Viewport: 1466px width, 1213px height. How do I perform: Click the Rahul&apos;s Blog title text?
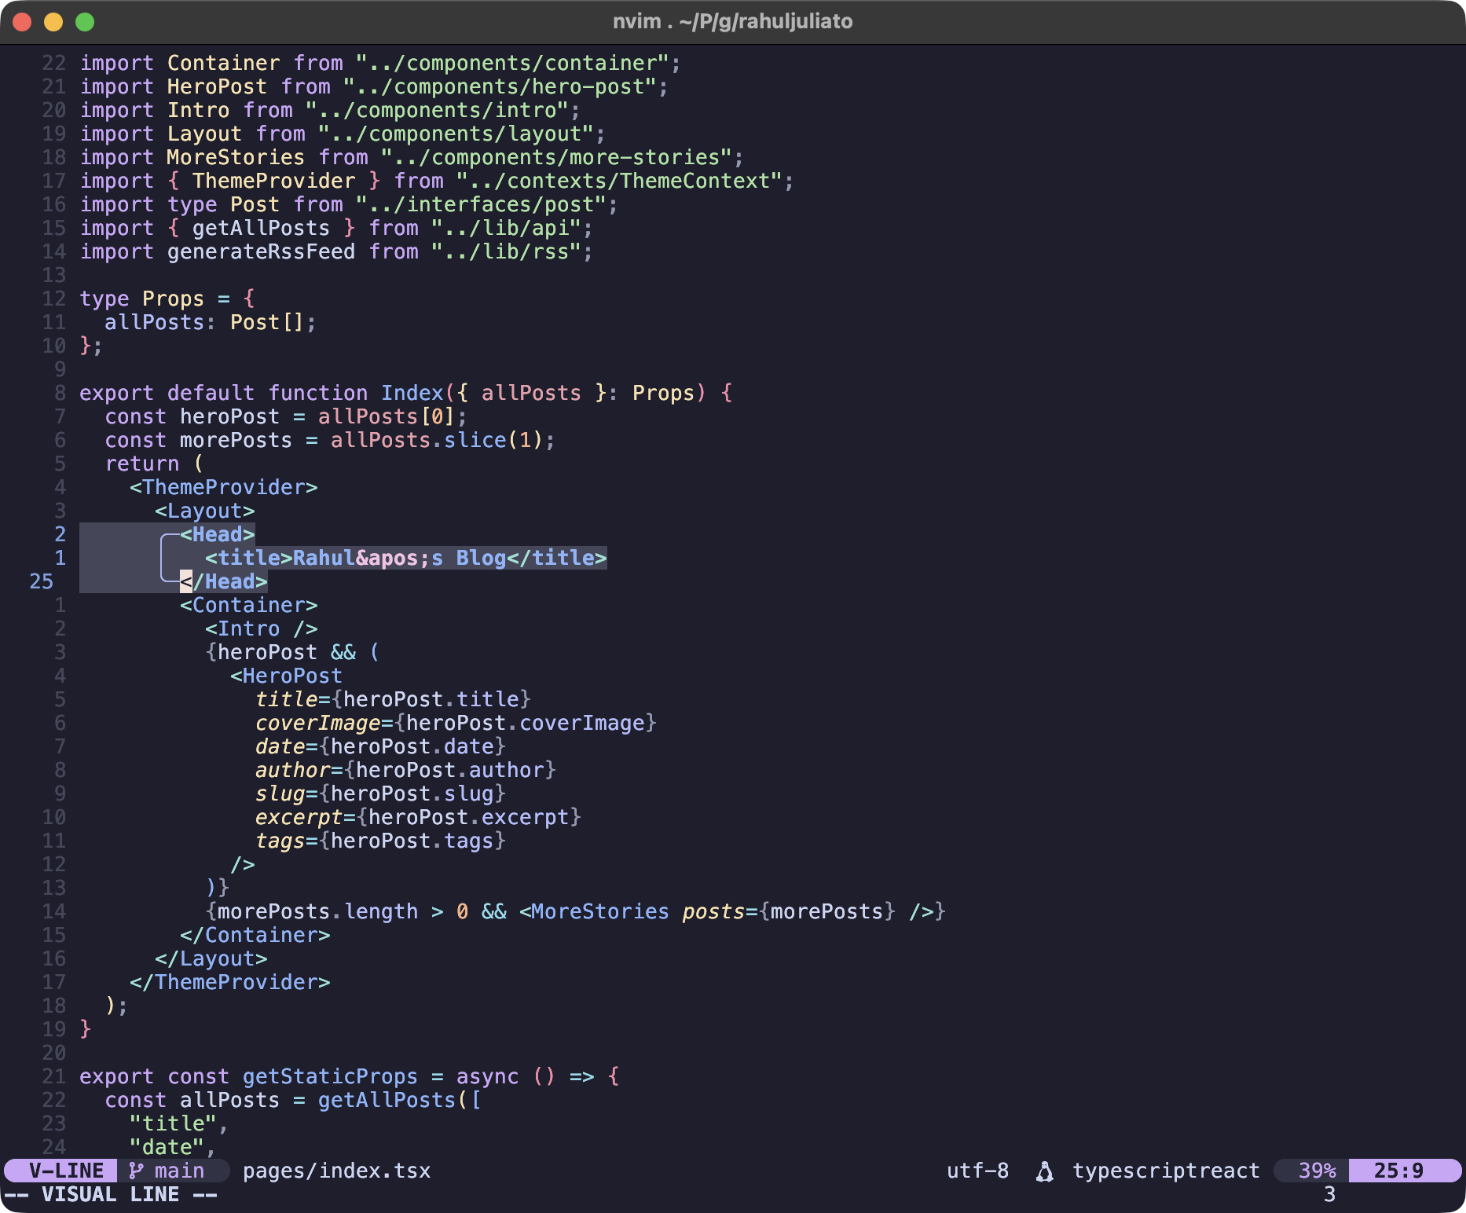pos(399,558)
